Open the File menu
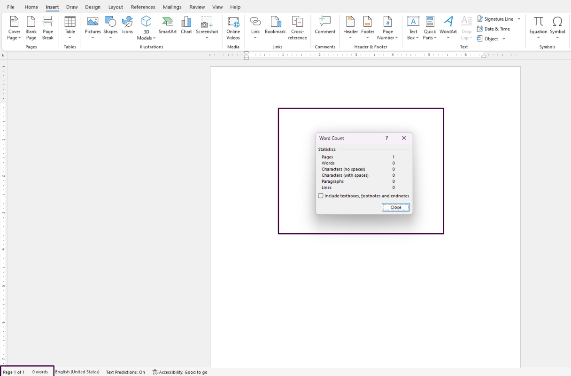 (x=11, y=7)
